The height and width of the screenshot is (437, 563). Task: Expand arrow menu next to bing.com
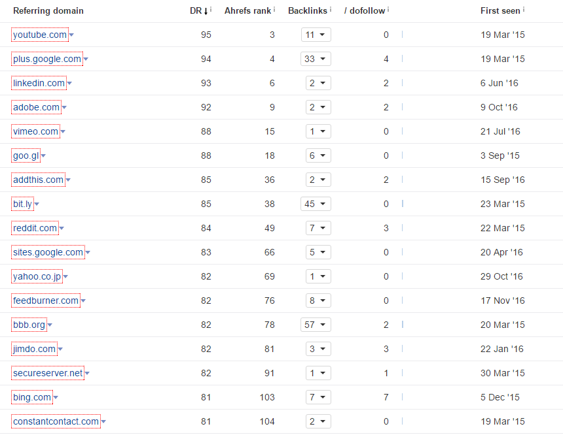pyautogui.click(x=56, y=398)
